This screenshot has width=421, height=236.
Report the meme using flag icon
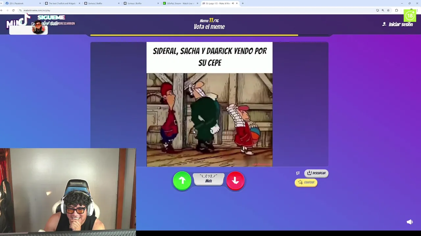point(298,173)
